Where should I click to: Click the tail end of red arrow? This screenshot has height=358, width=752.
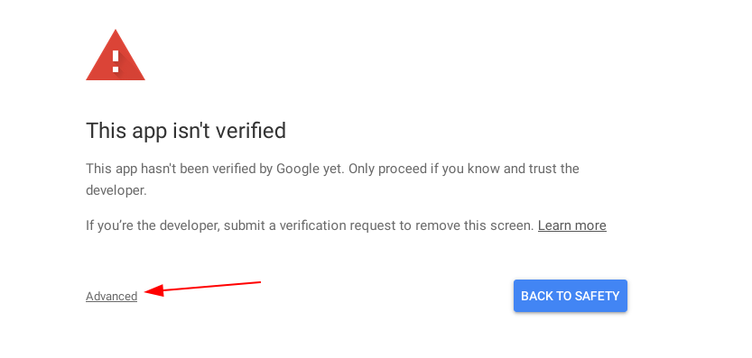point(258,282)
